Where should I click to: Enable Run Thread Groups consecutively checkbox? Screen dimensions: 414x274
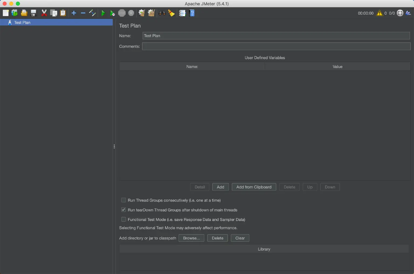(123, 200)
